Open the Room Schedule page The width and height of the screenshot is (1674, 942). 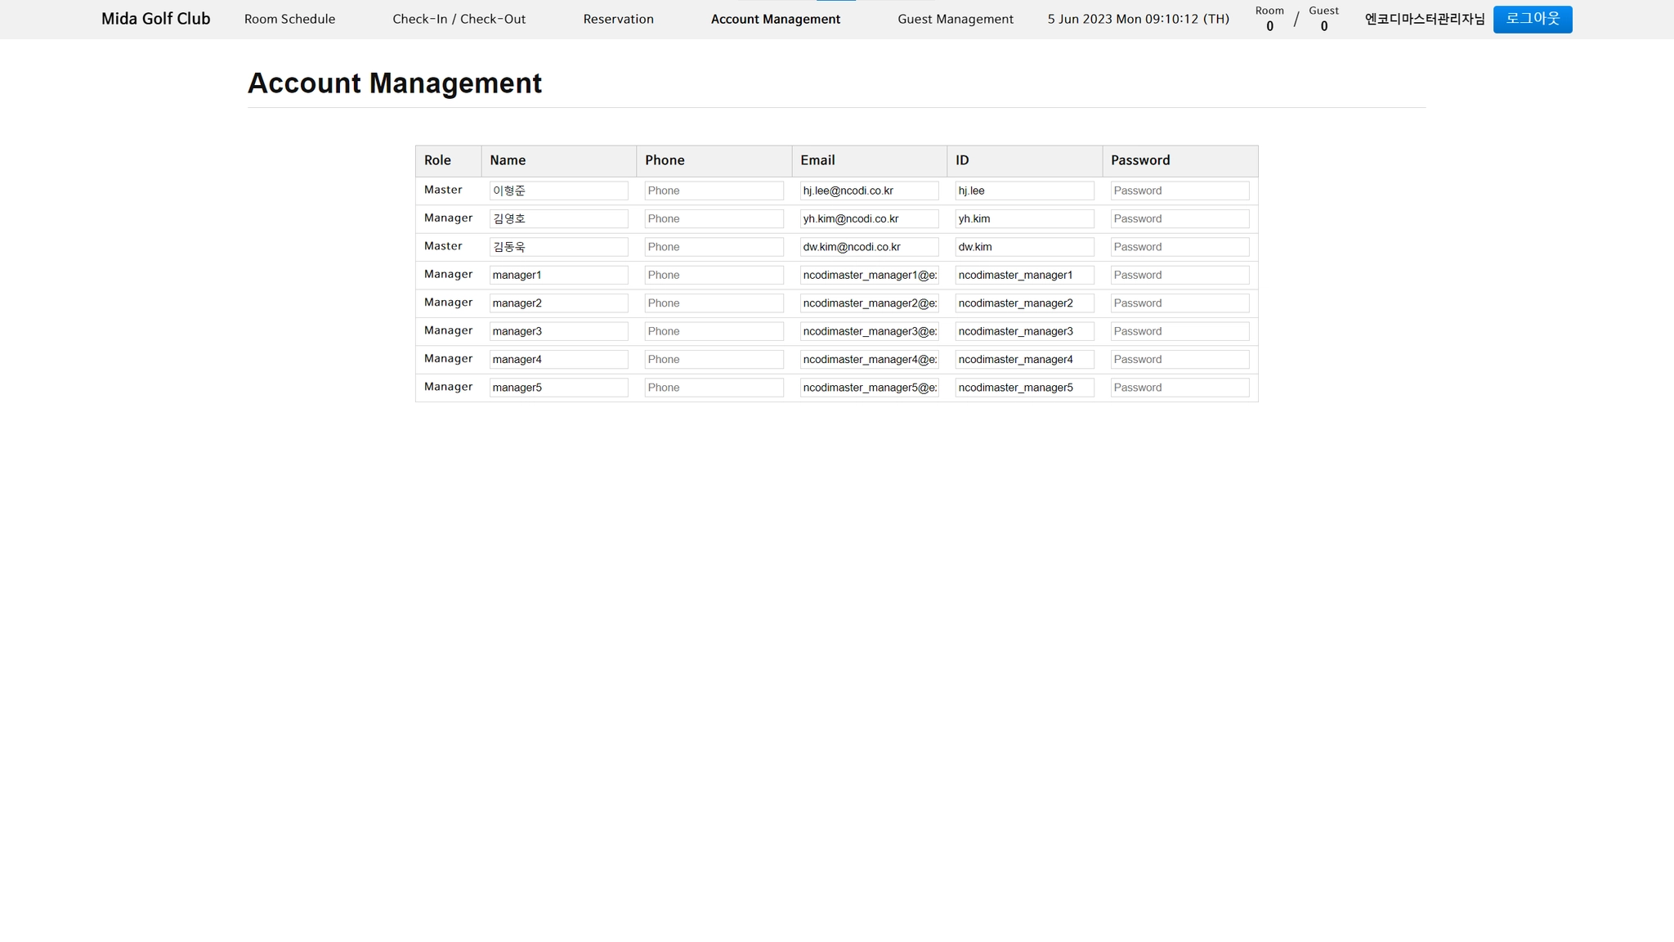[x=289, y=19]
